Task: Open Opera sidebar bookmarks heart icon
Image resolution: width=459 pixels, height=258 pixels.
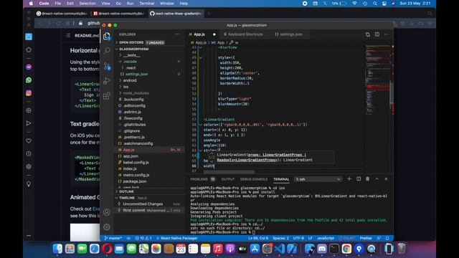Action: 29,140
